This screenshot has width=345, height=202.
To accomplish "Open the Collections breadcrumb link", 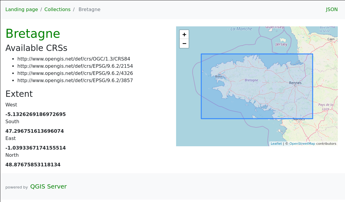I will 57,10.
